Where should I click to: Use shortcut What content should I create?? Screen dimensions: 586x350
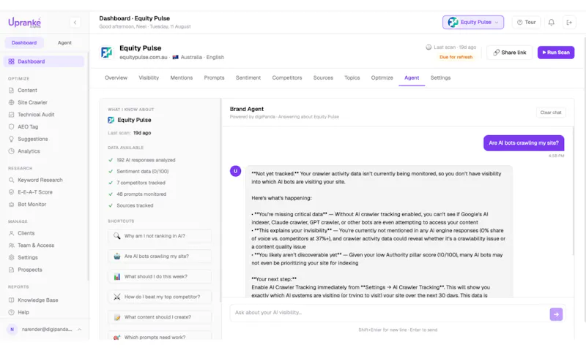160,317
